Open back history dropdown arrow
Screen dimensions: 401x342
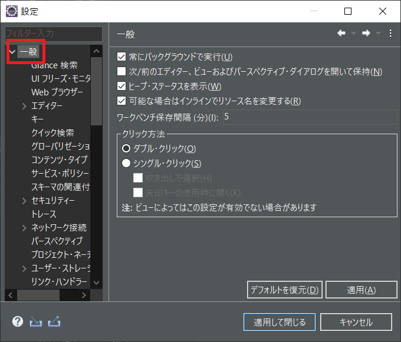click(353, 33)
